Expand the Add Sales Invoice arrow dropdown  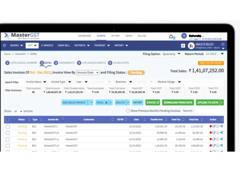click(91, 102)
